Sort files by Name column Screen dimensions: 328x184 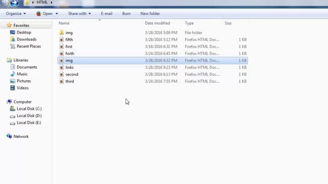[x=64, y=23]
